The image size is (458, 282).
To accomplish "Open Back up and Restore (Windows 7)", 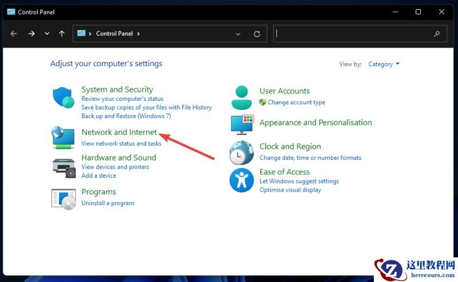I will coord(126,116).
